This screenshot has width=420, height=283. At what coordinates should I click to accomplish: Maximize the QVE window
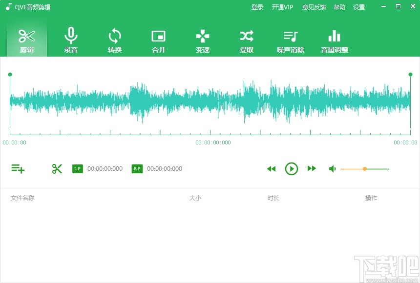coord(399,6)
